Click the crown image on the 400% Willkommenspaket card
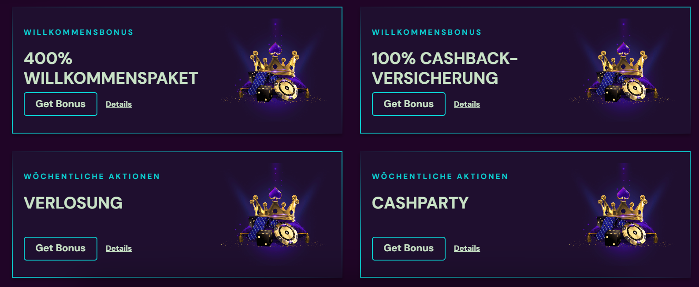The image size is (699, 287). tap(274, 73)
